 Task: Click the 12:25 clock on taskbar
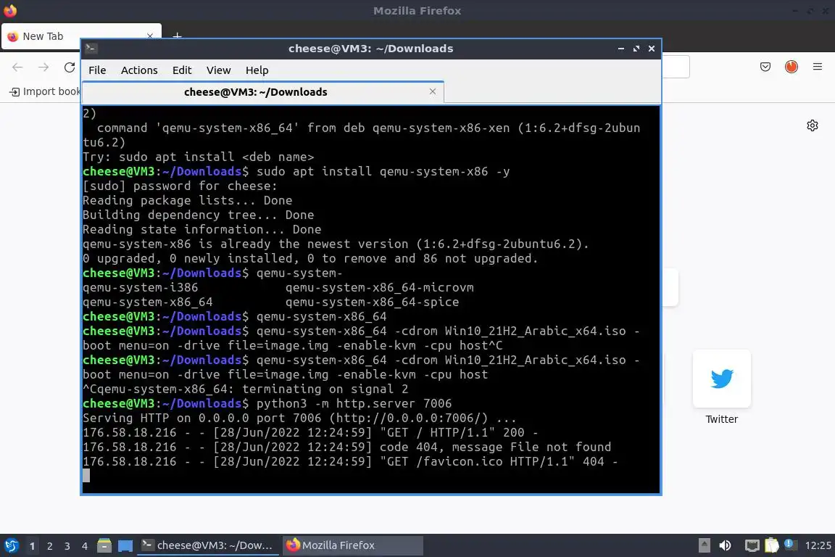tap(818, 545)
